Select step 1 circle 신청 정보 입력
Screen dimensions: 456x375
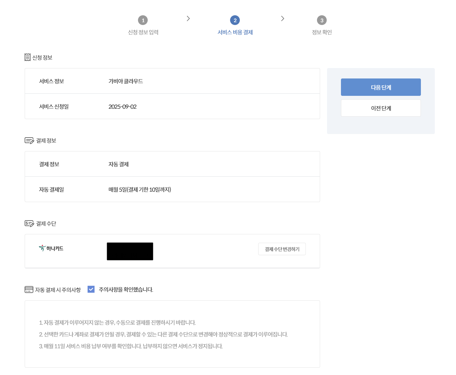point(143,20)
